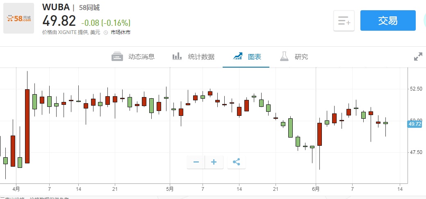Click the 58同城 company name
The width and height of the screenshot is (426, 199).
tap(89, 7)
